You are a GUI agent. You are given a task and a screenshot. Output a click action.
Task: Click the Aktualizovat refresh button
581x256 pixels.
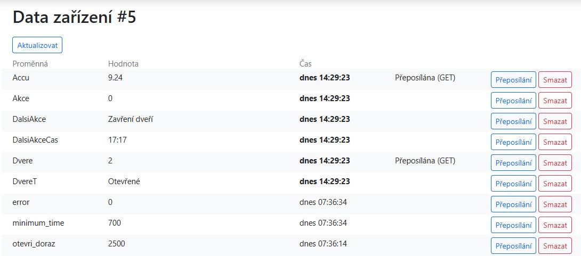[37, 45]
